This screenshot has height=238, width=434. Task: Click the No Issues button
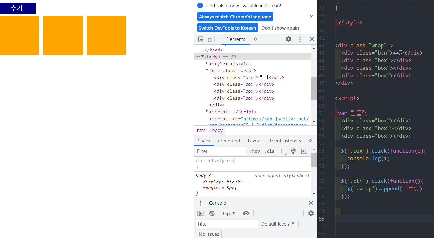208,234
